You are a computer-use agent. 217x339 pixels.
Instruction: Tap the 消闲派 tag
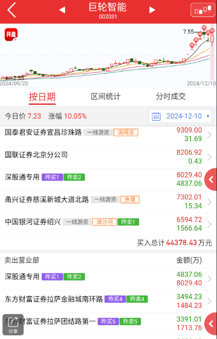126,132
